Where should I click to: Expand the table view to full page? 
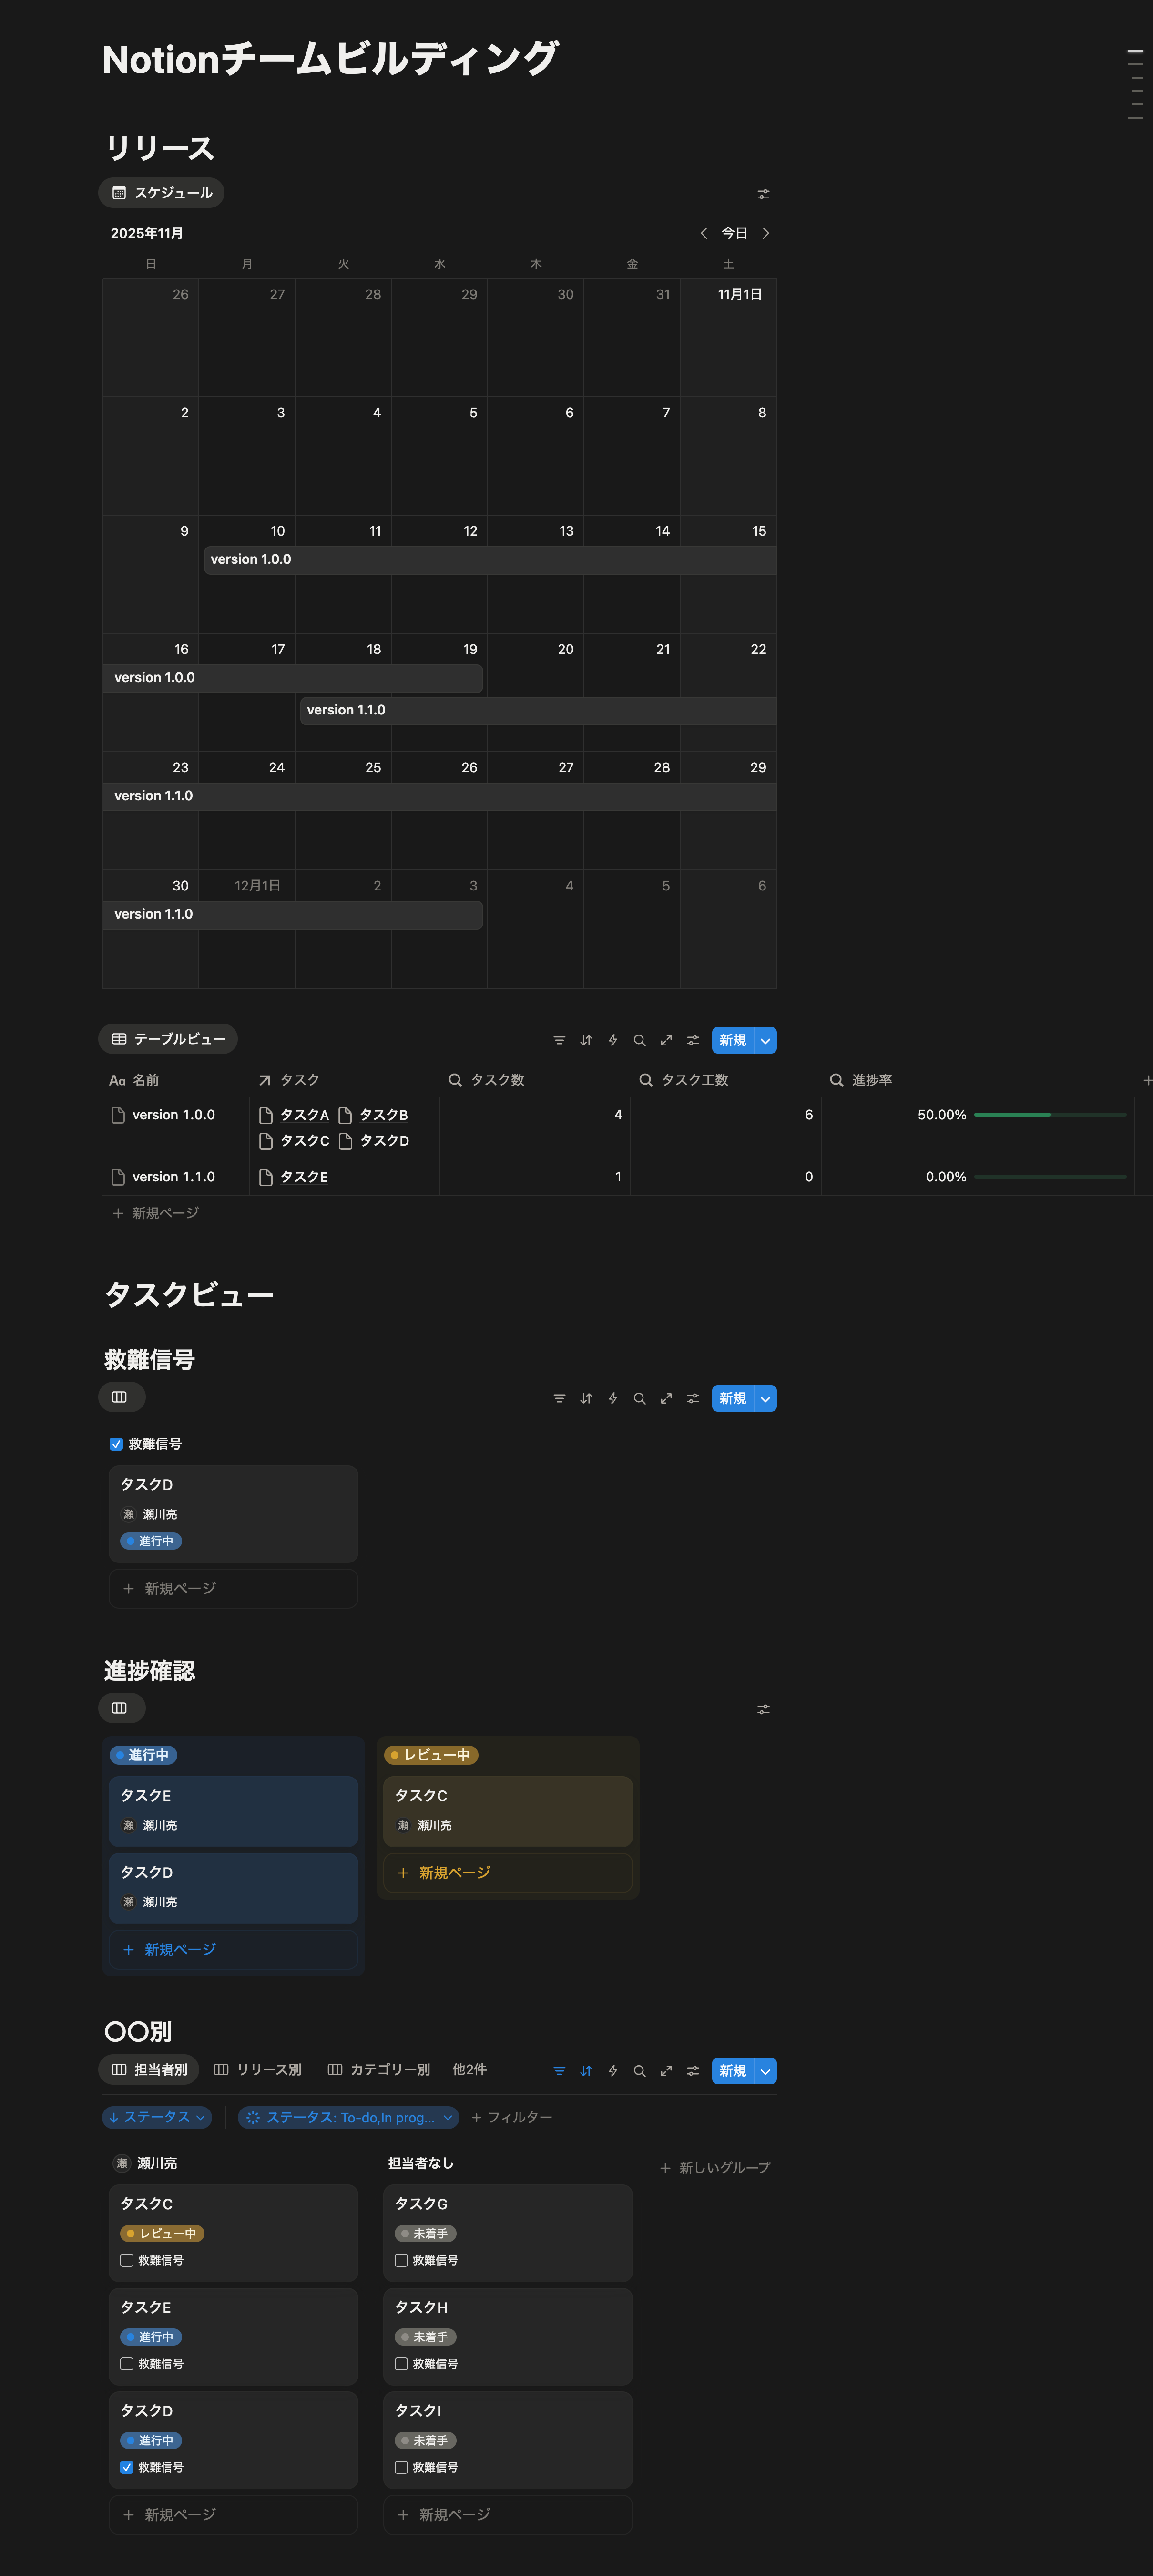click(666, 1040)
